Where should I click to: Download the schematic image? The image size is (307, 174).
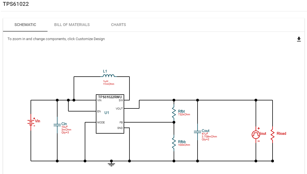pyautogui.click(x=299, y=39)
